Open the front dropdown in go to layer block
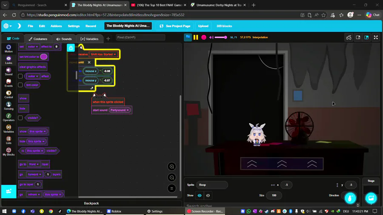This screenshot has height=215, width=383. 34,164
